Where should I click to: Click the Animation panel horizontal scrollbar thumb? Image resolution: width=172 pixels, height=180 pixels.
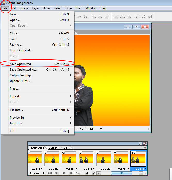click(121, 173)
